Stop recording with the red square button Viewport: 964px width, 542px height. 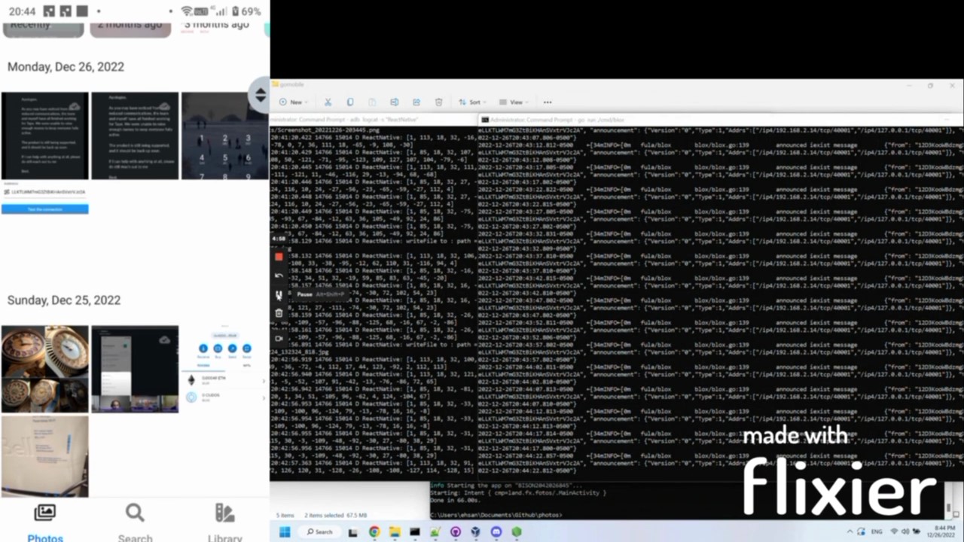coord(279,257)
